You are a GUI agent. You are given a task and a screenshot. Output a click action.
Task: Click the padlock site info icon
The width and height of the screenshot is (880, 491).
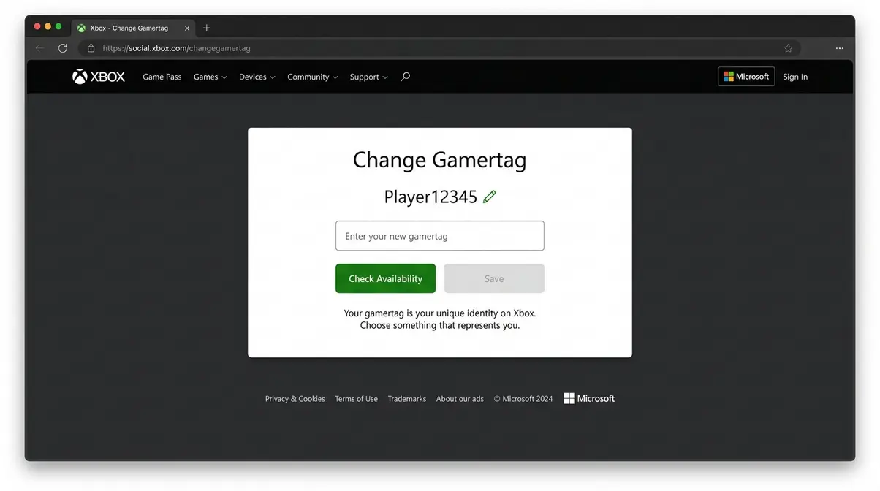91,48
